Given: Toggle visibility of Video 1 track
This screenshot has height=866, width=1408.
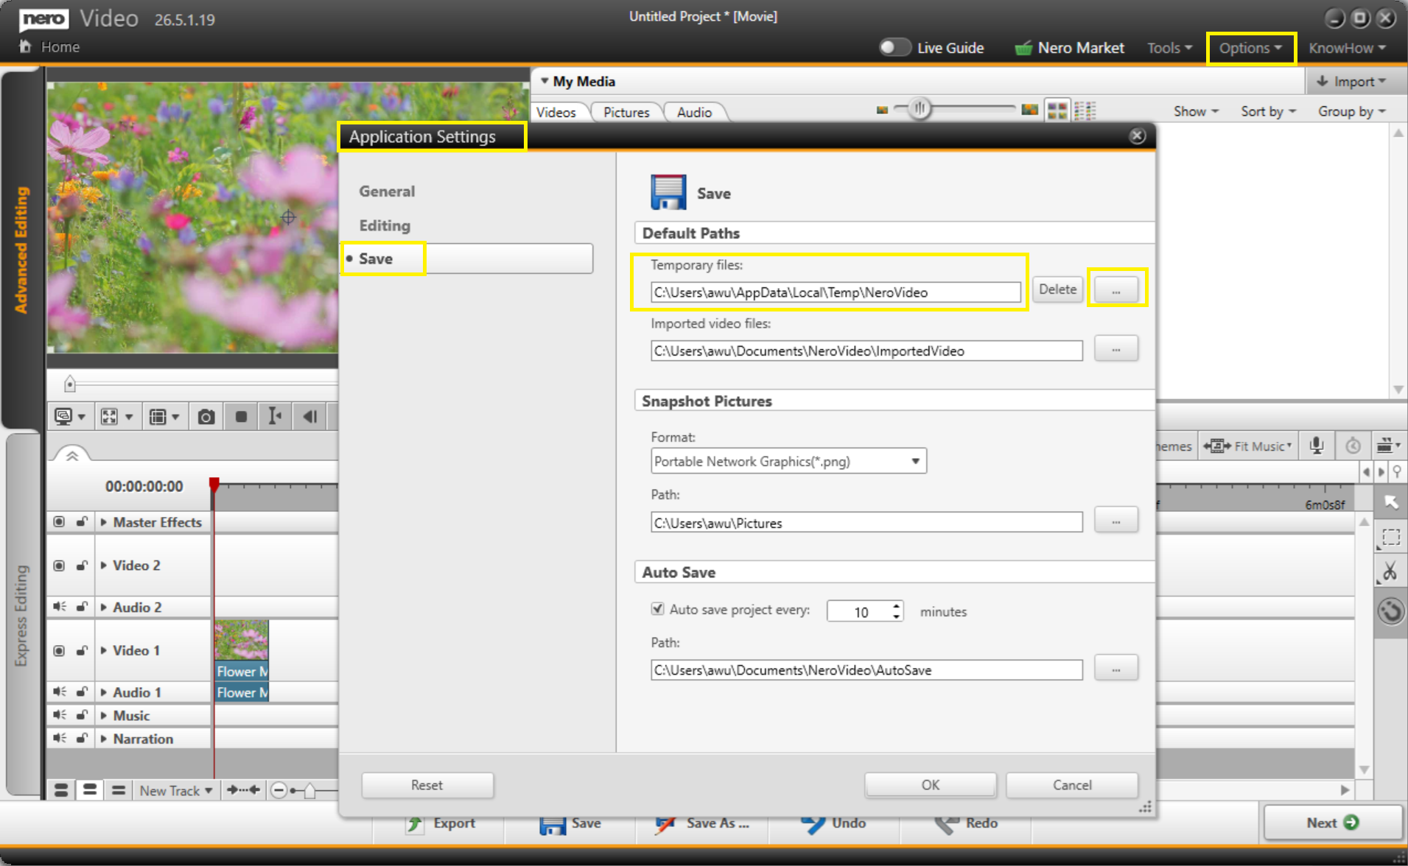Looking at the screenshot, I should click(x=59, y=651).
